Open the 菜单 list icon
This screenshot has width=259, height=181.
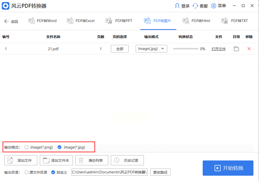coord(214,6)
